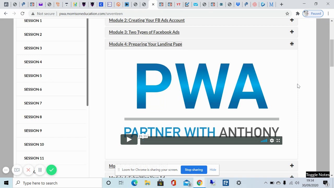Image resolution: width=334 pixels, height=188 pixels.
Task: Enter fullscreen on the video player
Action: coord(278,140)
